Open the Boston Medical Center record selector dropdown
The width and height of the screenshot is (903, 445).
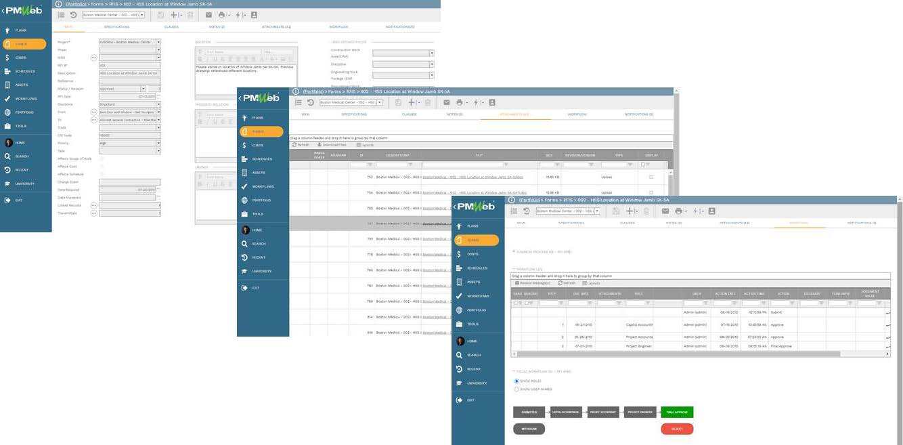coord(596,211)
